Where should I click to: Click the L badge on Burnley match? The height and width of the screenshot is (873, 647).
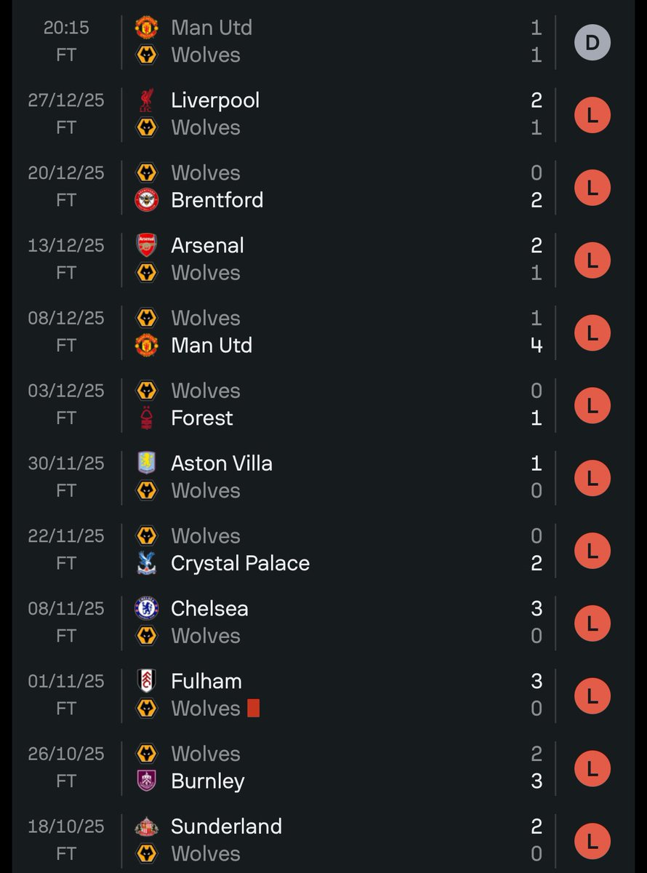(592, 769)
